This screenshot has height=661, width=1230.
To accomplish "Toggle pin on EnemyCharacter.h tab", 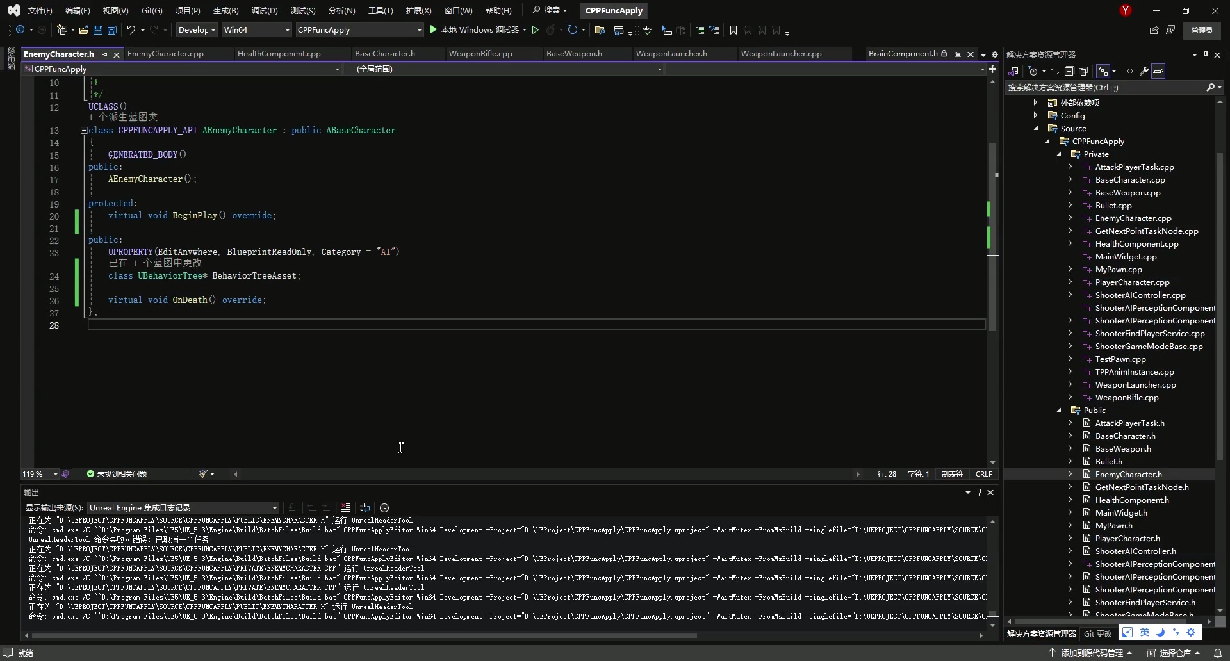I will 104,54.
